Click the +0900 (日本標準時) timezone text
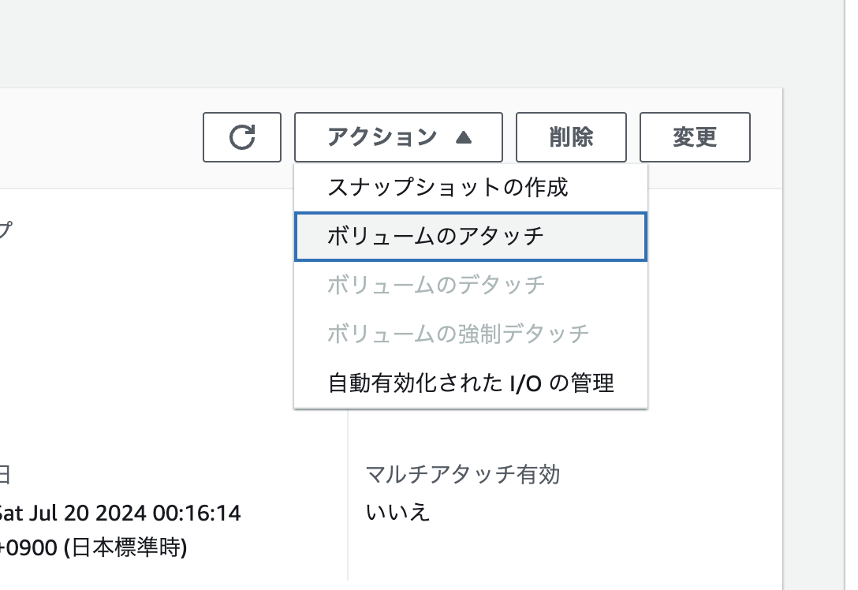 tap(95, 547)
